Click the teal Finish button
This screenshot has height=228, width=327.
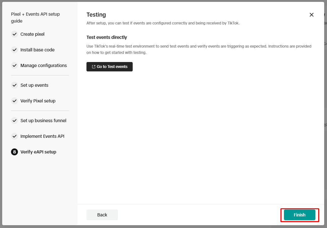(x=299, y=215)
